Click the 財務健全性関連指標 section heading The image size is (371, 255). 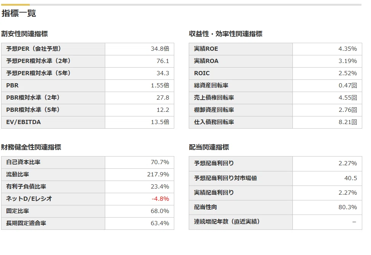pos(31,147)
